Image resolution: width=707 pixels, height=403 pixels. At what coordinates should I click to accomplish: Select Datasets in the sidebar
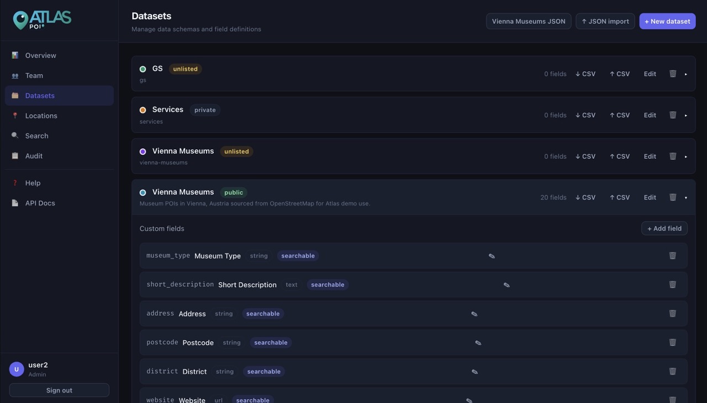point(59,95)
